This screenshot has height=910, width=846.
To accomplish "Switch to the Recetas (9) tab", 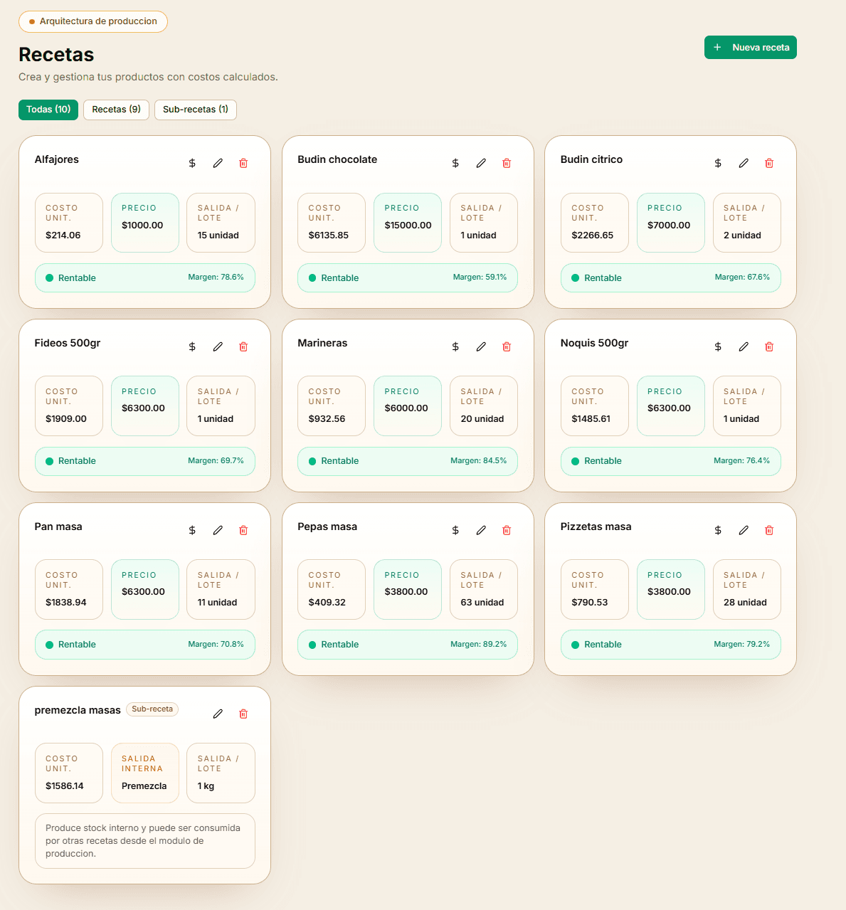I will pyautogui.click(x=116, y=110).
